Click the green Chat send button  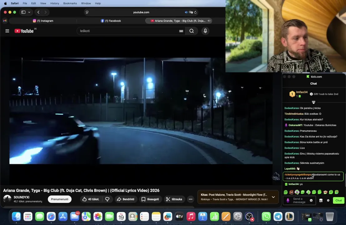339,200
